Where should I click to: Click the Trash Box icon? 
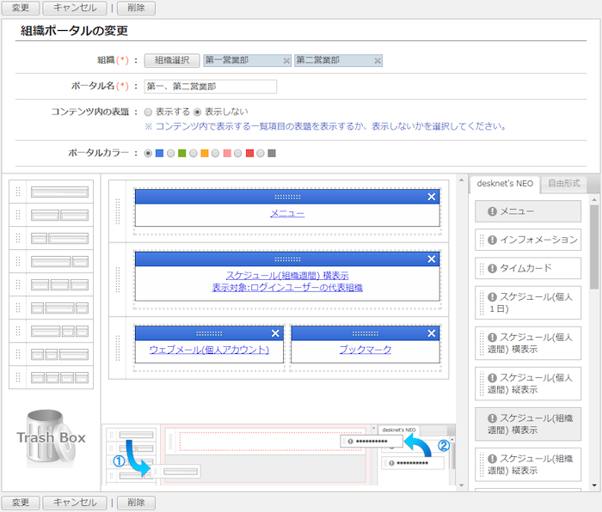click(52, 436)
